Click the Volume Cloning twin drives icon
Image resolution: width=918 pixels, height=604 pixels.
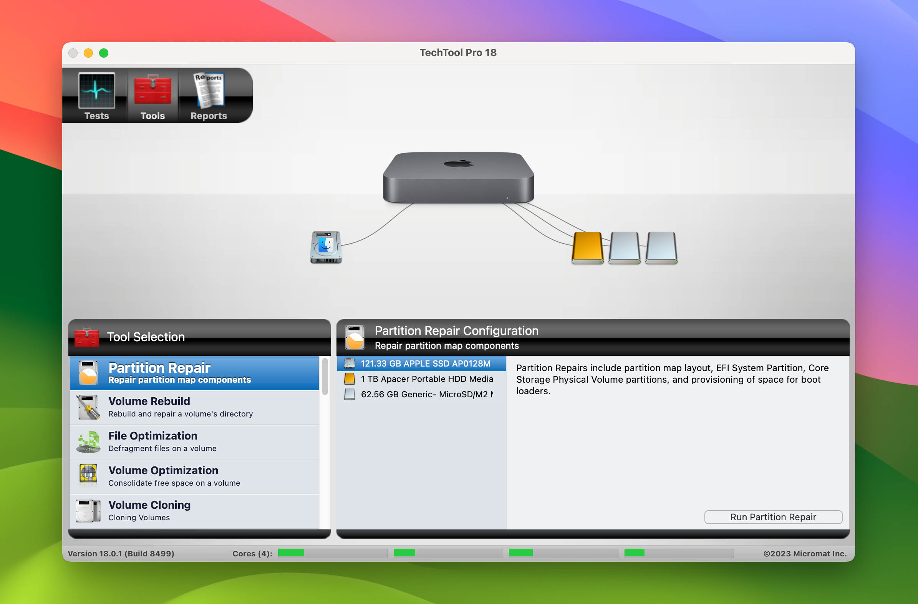pyautogui.click(x=88, y=511)
